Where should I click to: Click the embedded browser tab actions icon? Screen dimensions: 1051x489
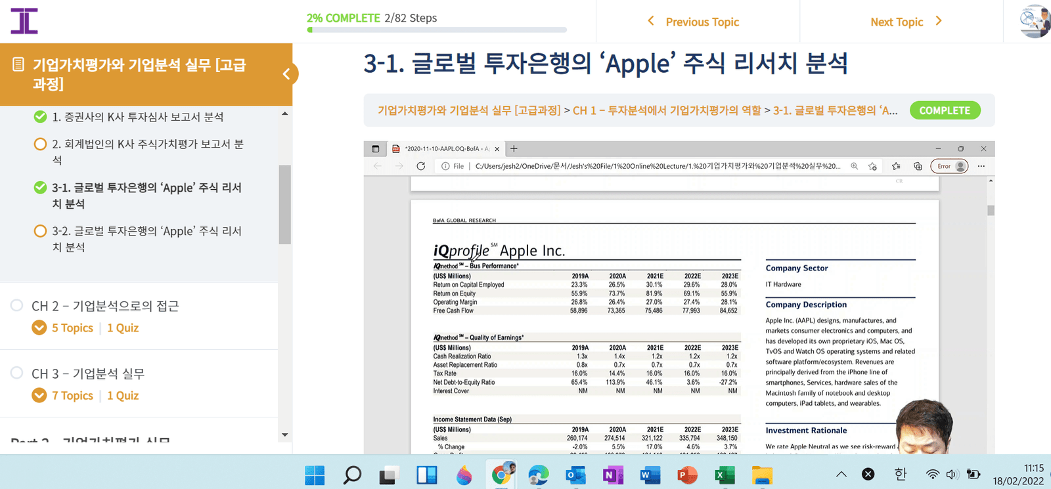point(376,149)
